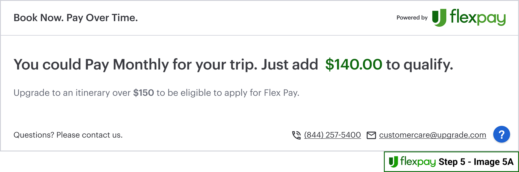Click the small flexpay logo in bottom badge
519x172 pixels.
point(393,162)
